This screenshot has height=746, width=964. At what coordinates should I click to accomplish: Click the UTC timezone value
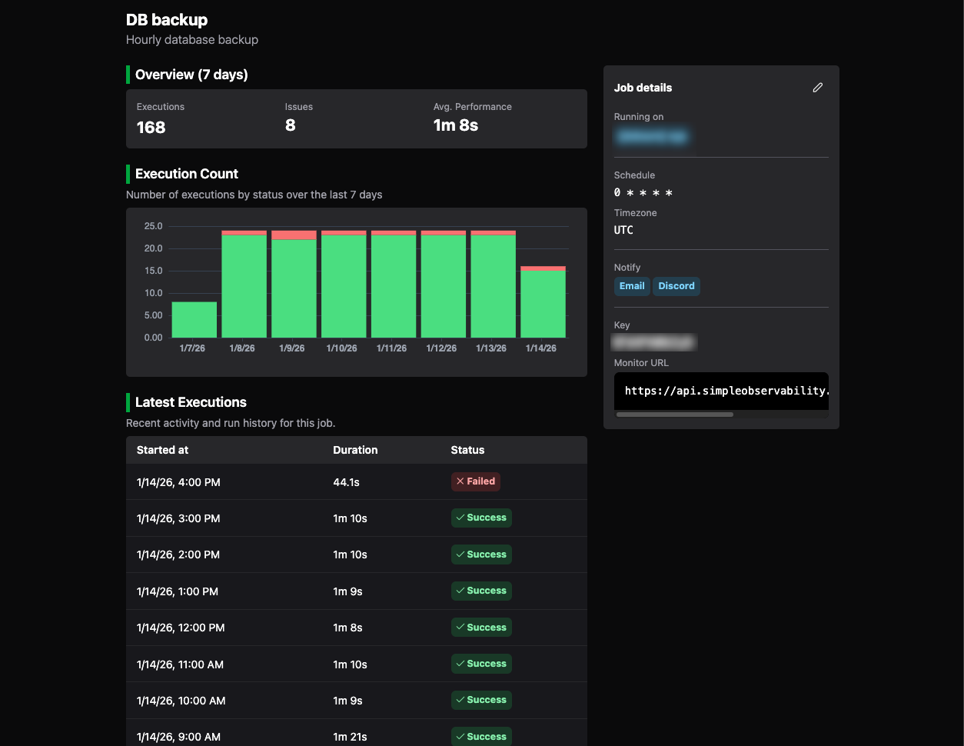coord(623,230)
